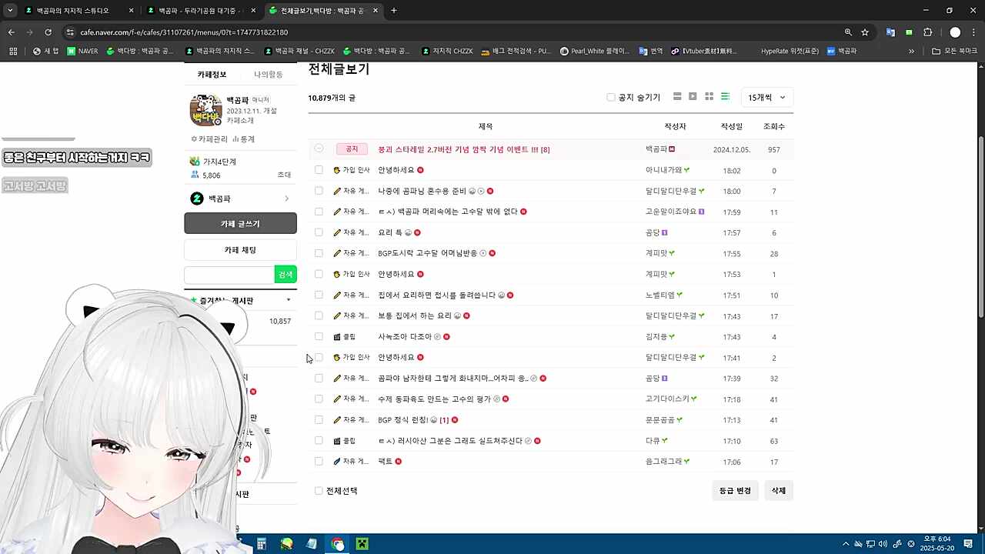
Task: Go back using the browser back arrow
Action: point(11,32)
